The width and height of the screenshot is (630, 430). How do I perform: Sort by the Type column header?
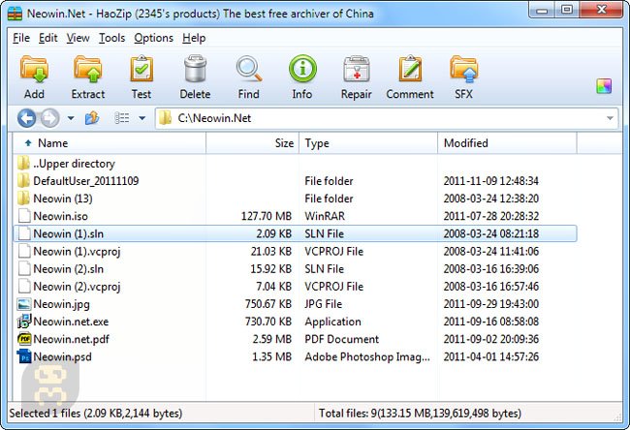tap(368, 143)
